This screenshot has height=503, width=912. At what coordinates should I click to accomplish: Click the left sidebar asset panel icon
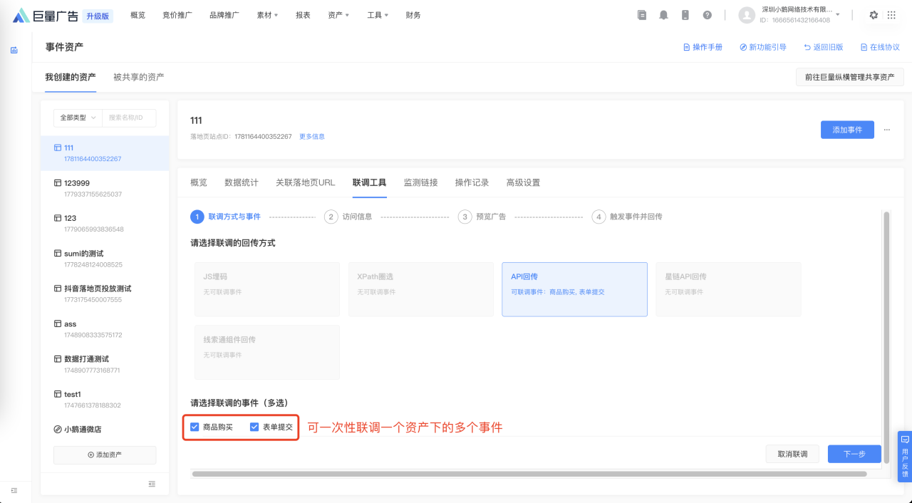(14, 51)
